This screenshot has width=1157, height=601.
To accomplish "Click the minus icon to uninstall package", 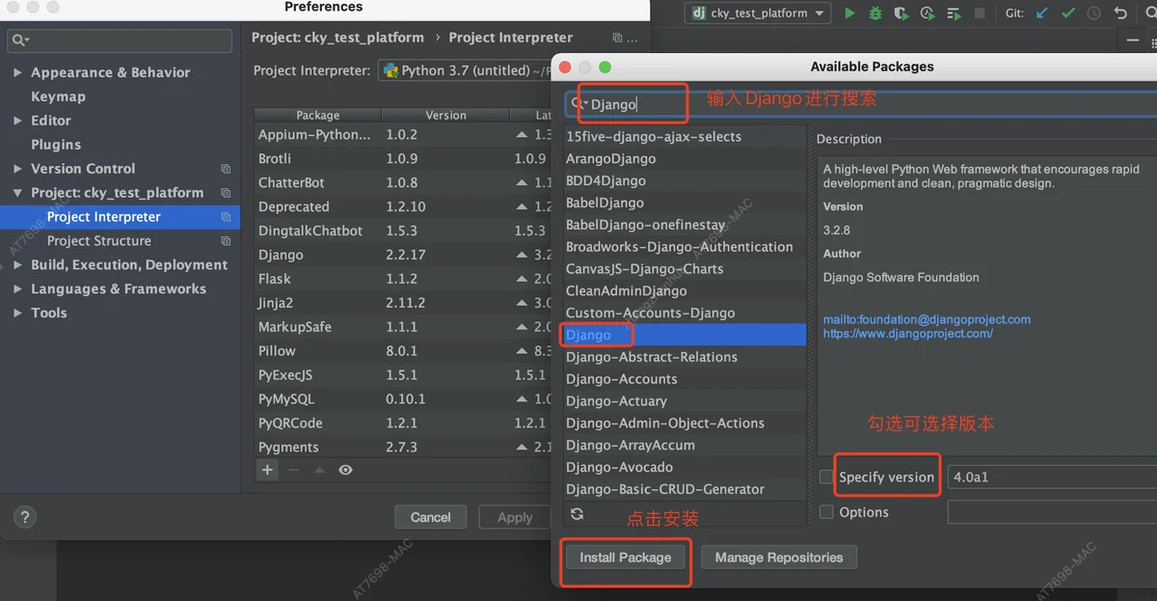I will (x=293, y=470).
